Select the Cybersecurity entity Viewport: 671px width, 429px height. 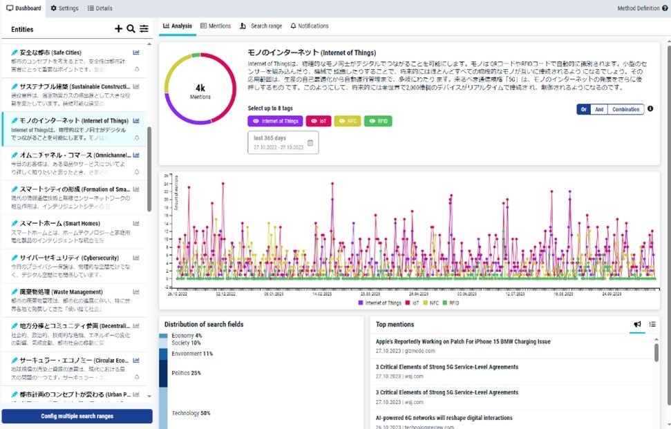(x=74, y=266)
